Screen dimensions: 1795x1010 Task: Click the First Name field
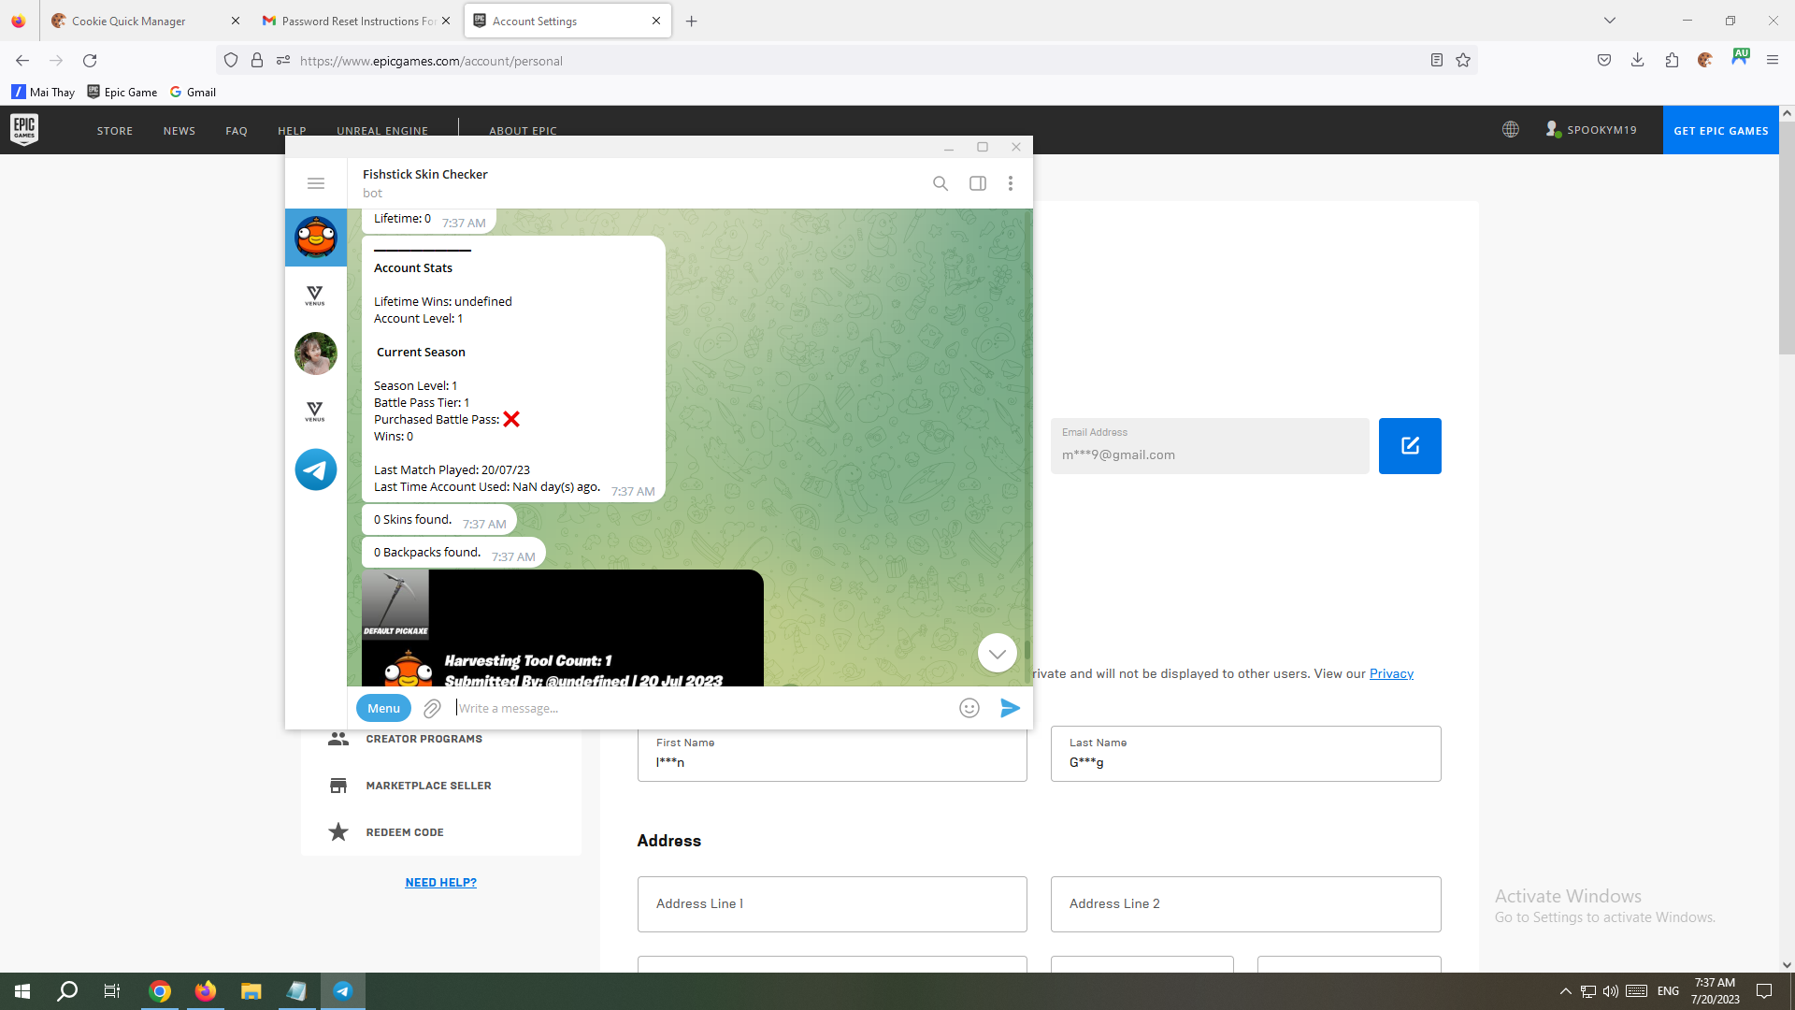[x=832, y=754]
